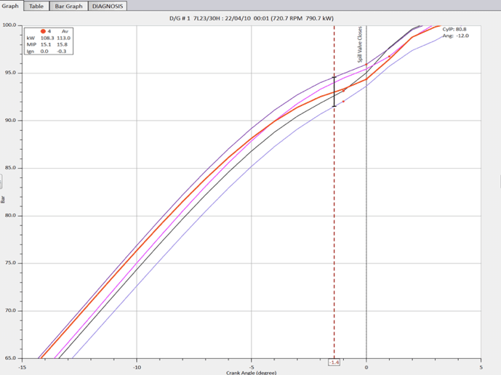The height and width of the screenshot is (375, 501).
Task: Click the chart title D/G # 1 7L23/30H
Action: pyautogui.click(x=252, y=18)
